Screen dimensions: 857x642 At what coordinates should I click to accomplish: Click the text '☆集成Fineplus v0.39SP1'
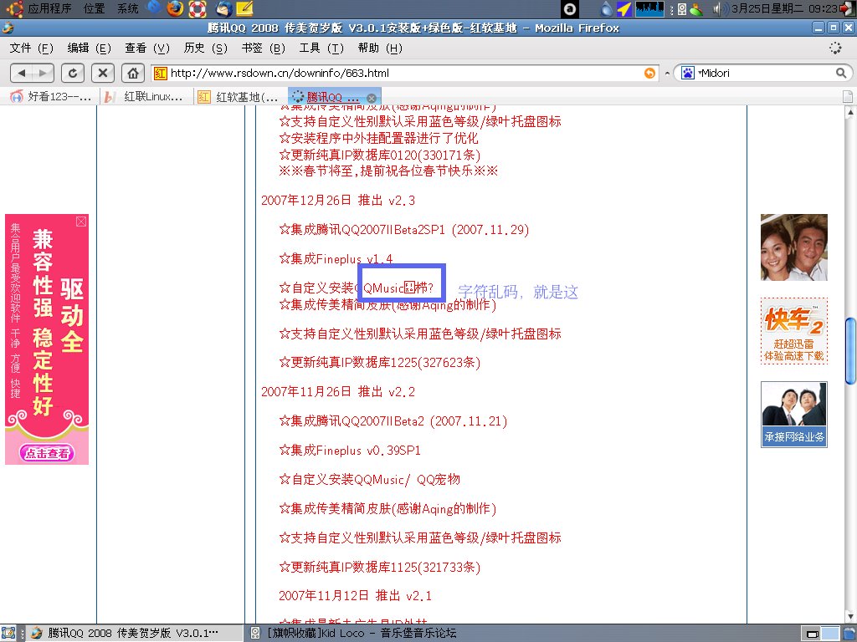coord(350,451)
